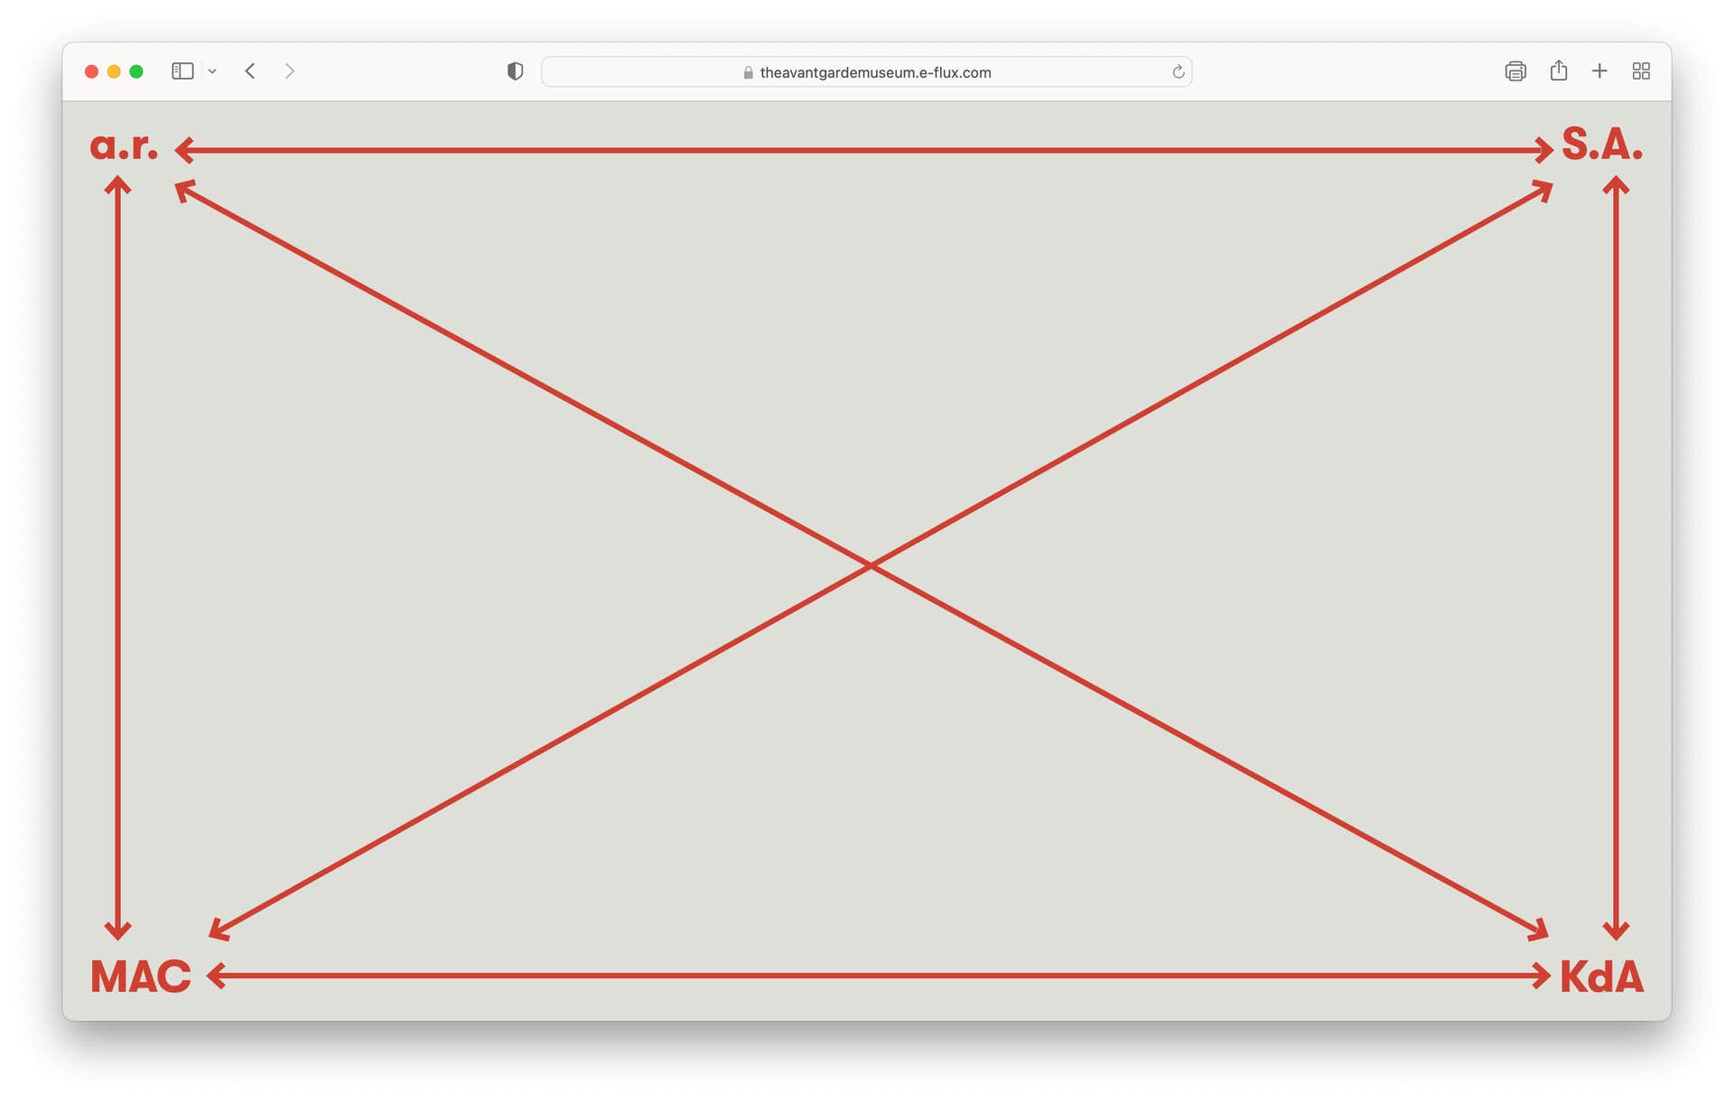Viewport: 1734px width, 1103px height.
Task: Go back with the back arrow
Action: pos(250,71)
